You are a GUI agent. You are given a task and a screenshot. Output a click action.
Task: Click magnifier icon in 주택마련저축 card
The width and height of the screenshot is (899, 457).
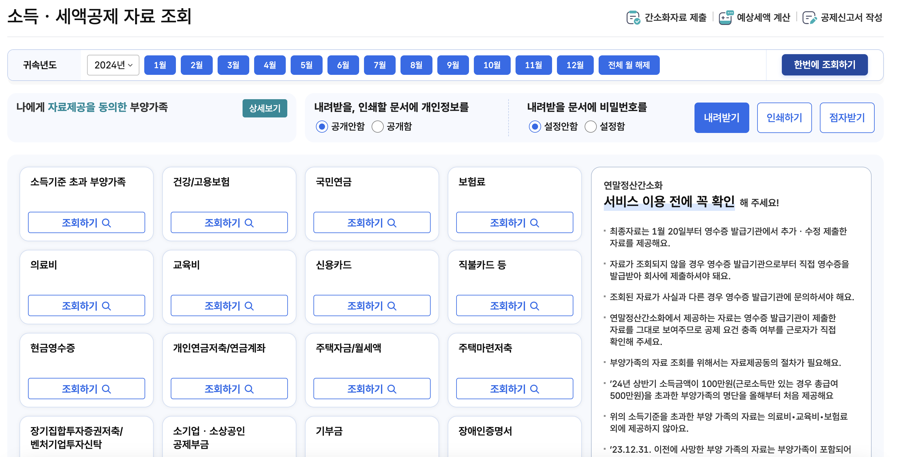pyautogui.click(x=535, y=389)
